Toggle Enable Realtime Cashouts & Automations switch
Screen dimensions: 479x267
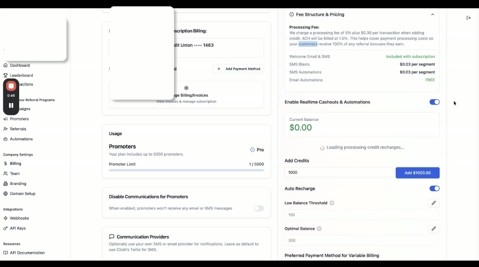pyautogui.click(x=434, y=102)
